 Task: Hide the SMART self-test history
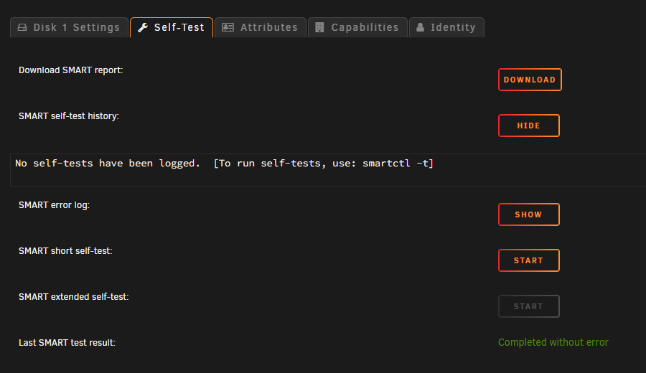coord(529,126)
